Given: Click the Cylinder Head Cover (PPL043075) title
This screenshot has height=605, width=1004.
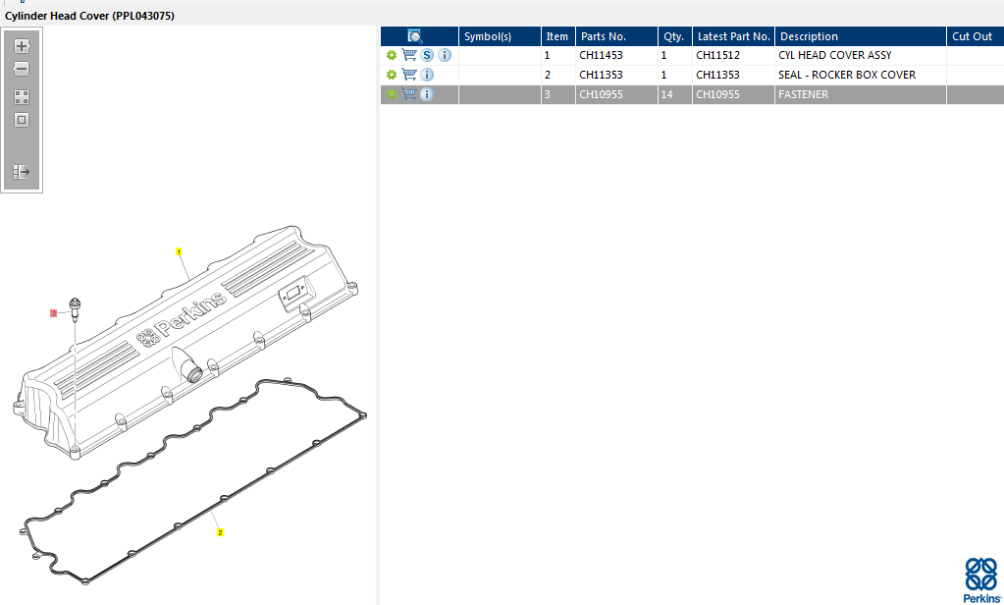Looking at the screenshot, I should pos(89,16).
